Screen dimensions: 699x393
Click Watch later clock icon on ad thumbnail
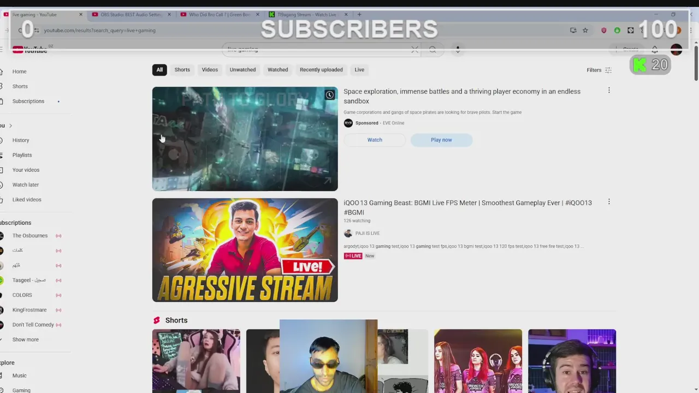click(x=329, y=95)
